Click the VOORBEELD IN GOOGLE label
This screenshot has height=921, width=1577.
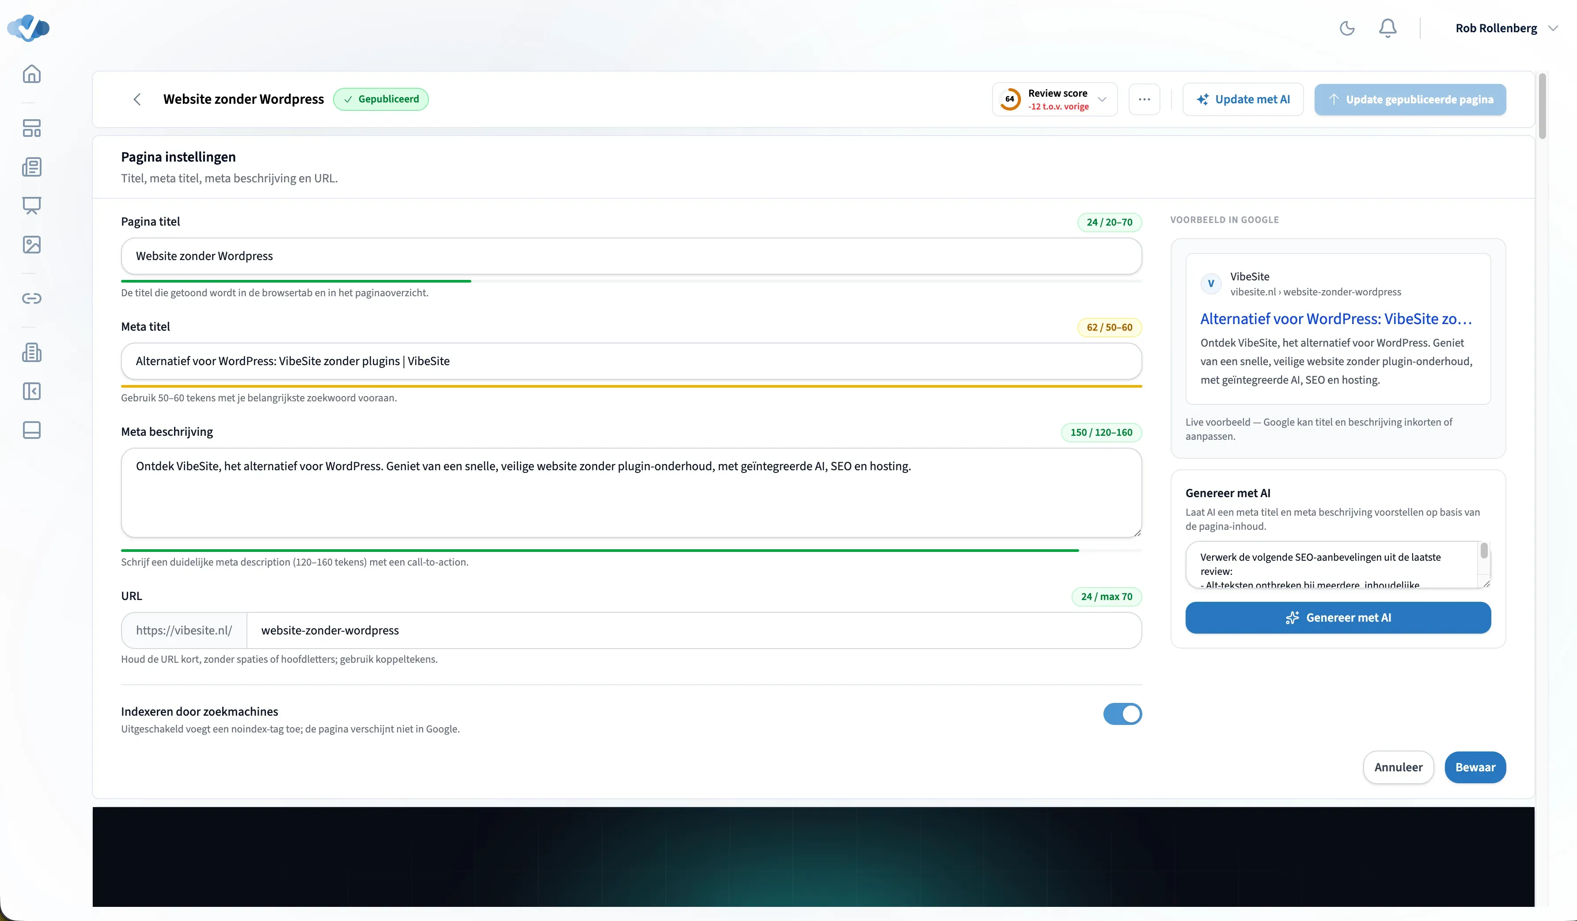point(1224,219)
